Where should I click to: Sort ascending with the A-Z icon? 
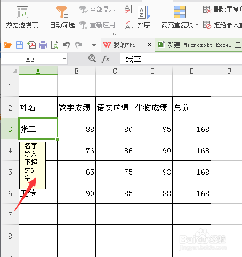point(129,10)
